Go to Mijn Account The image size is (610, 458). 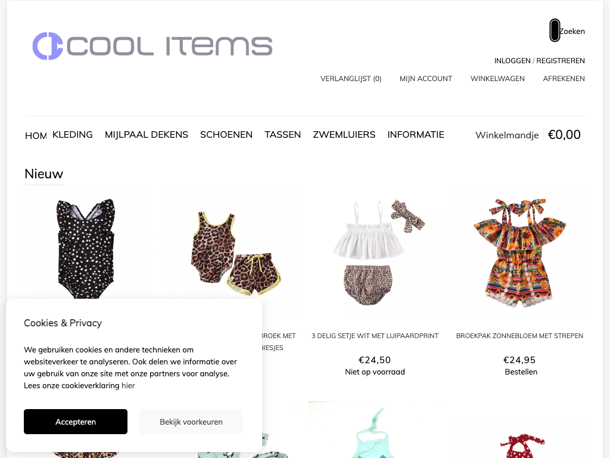425,79
